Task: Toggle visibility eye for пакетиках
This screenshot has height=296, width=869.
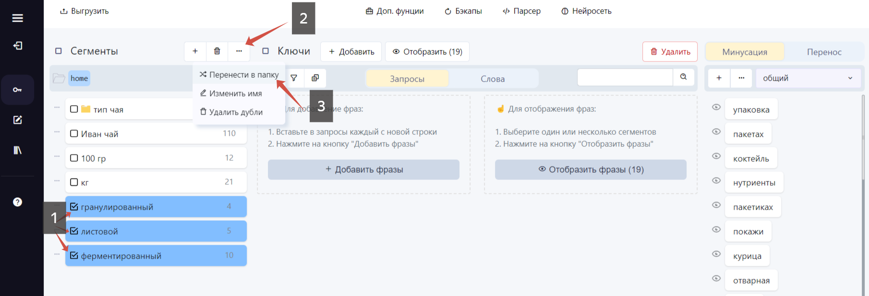Action: coord(716,205)
